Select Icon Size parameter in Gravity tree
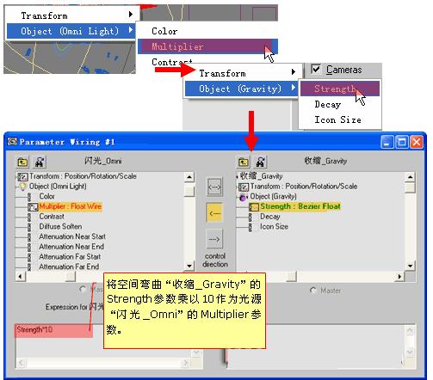The width and height of the screenshot is (433, 380). coord(274,226)
